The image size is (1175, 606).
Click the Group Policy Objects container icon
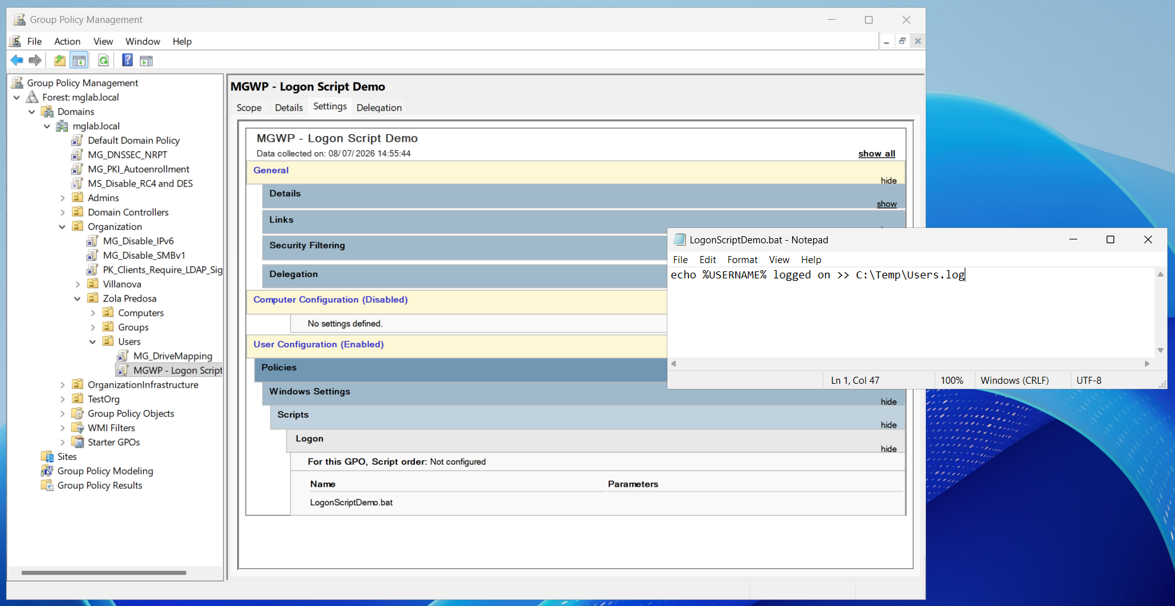[78, 413]
